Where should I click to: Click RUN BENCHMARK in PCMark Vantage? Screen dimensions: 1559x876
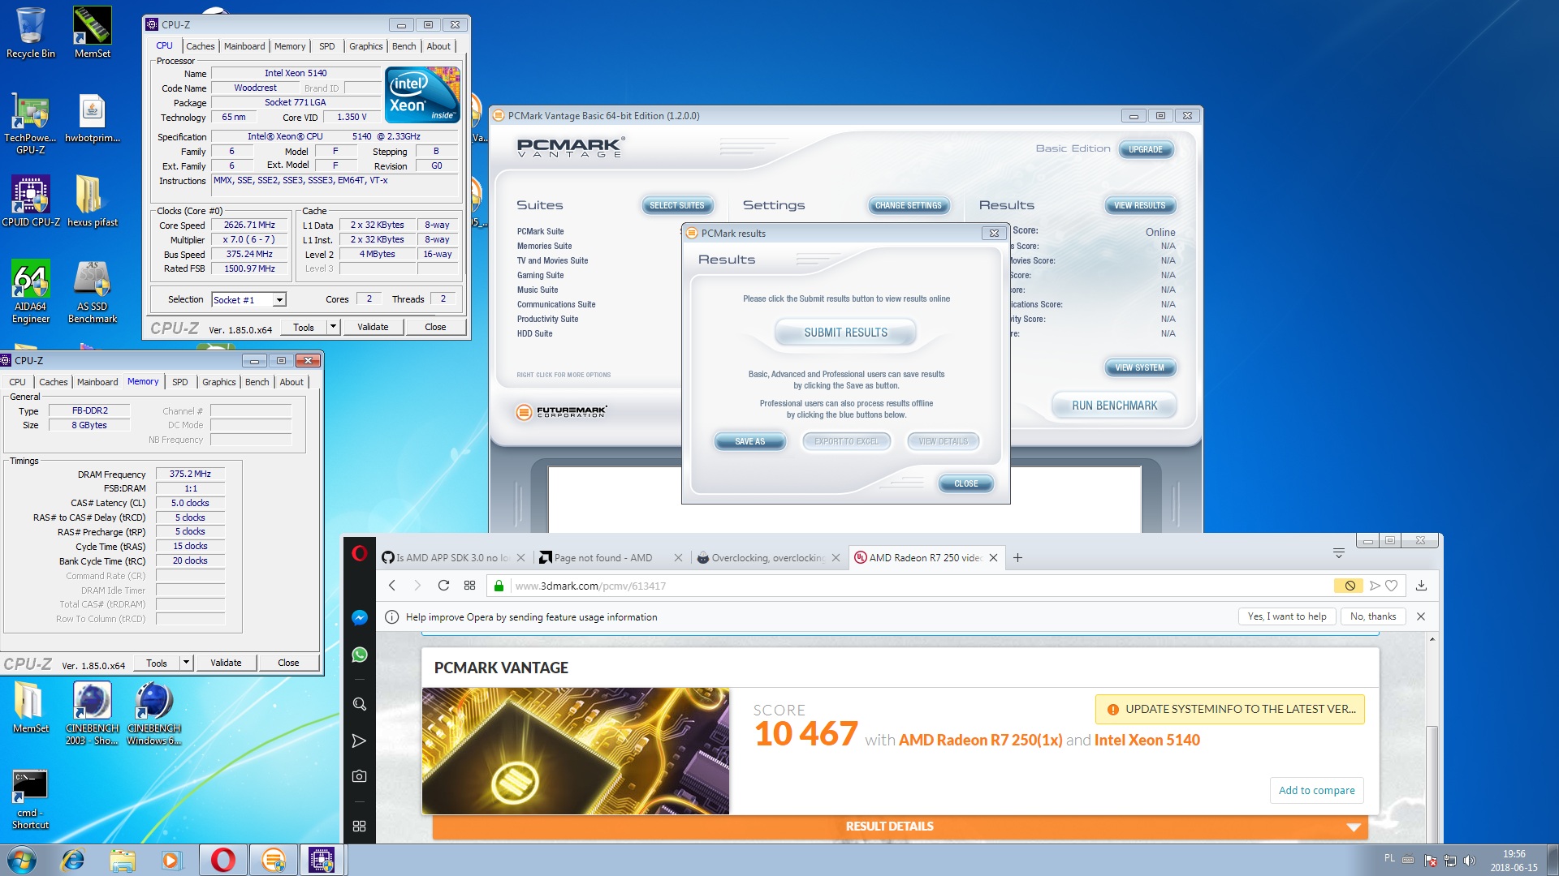[x=1114, y=406]
